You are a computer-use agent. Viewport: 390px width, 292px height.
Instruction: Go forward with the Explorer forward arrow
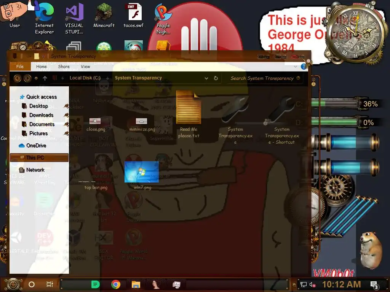27,78
